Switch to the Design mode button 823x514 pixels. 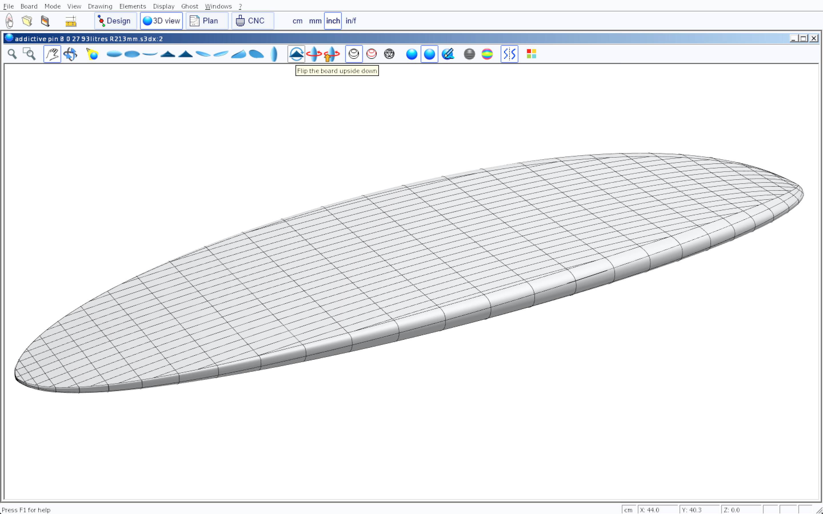click(x=115, y=21)
